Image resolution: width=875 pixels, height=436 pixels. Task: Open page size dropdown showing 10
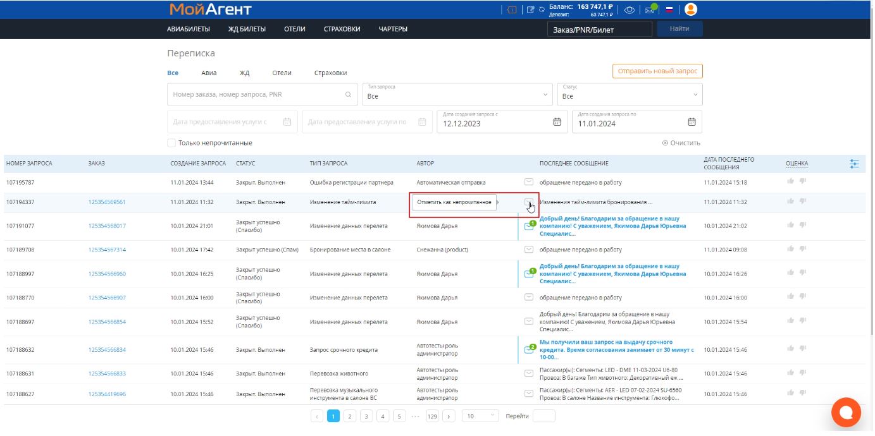click(x=480, y=416)
